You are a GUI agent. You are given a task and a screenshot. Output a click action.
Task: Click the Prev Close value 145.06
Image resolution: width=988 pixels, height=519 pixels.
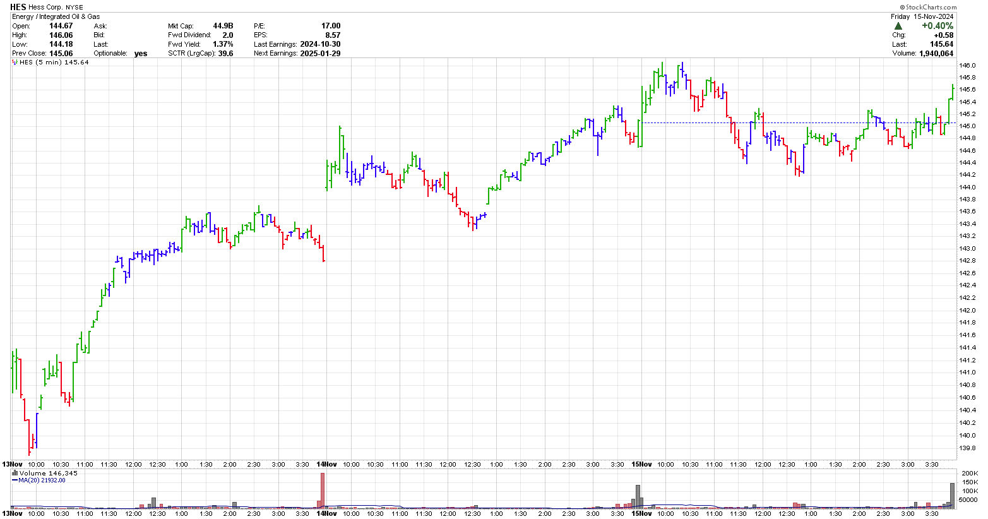click(x=61, y=54)
